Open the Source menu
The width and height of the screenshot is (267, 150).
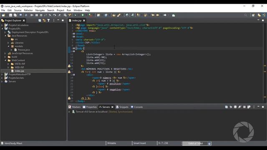click(18, 10)
